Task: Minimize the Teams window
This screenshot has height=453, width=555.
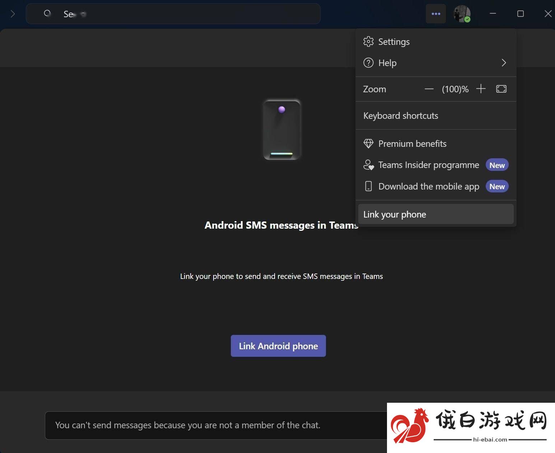Action: [x=493, y=14]
